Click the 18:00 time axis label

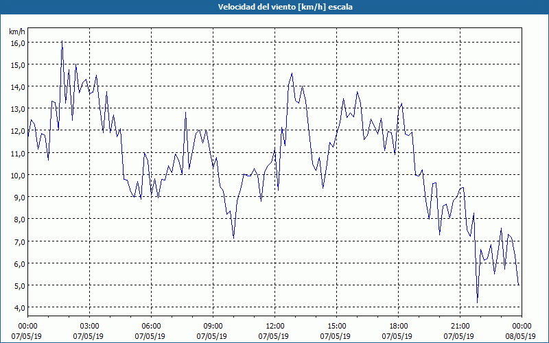click(399, 327)
